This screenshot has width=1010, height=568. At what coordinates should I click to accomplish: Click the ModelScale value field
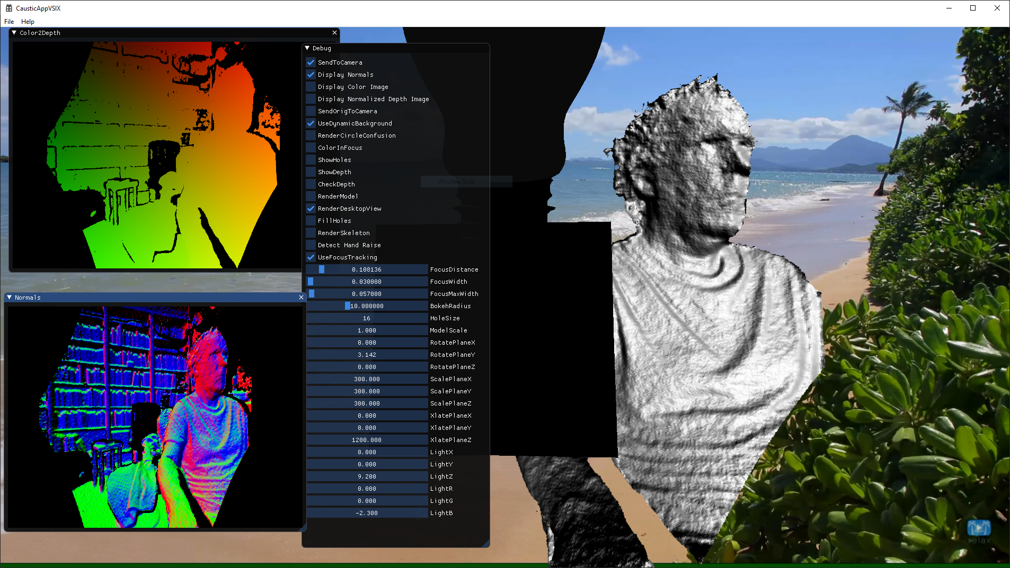(367, 330)
